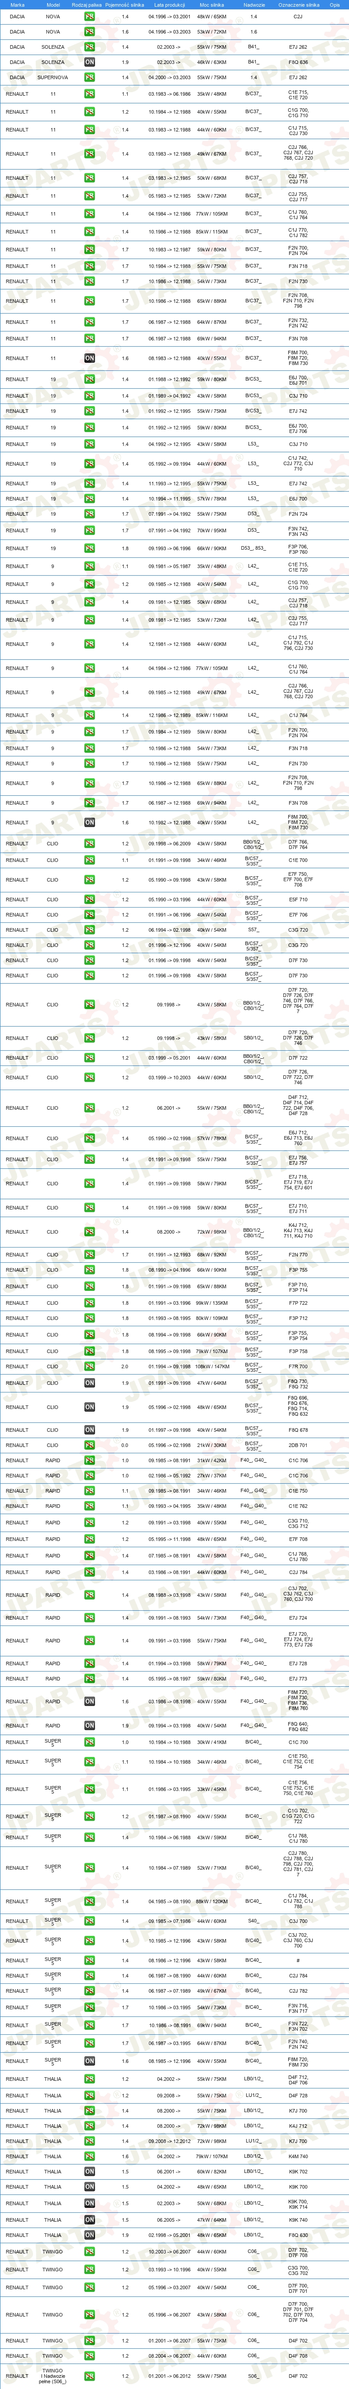Viewport: 349px width, 2389px height.
Task: Click petrol icon in CLIO F7P 722 row
Action: 90,1303
